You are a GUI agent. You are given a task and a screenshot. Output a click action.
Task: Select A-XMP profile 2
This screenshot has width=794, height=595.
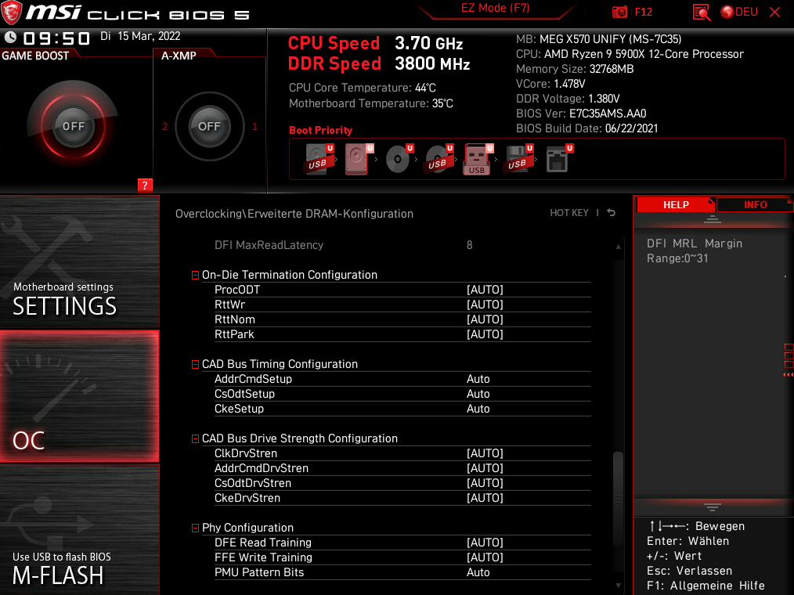click(x=164, y=127)
